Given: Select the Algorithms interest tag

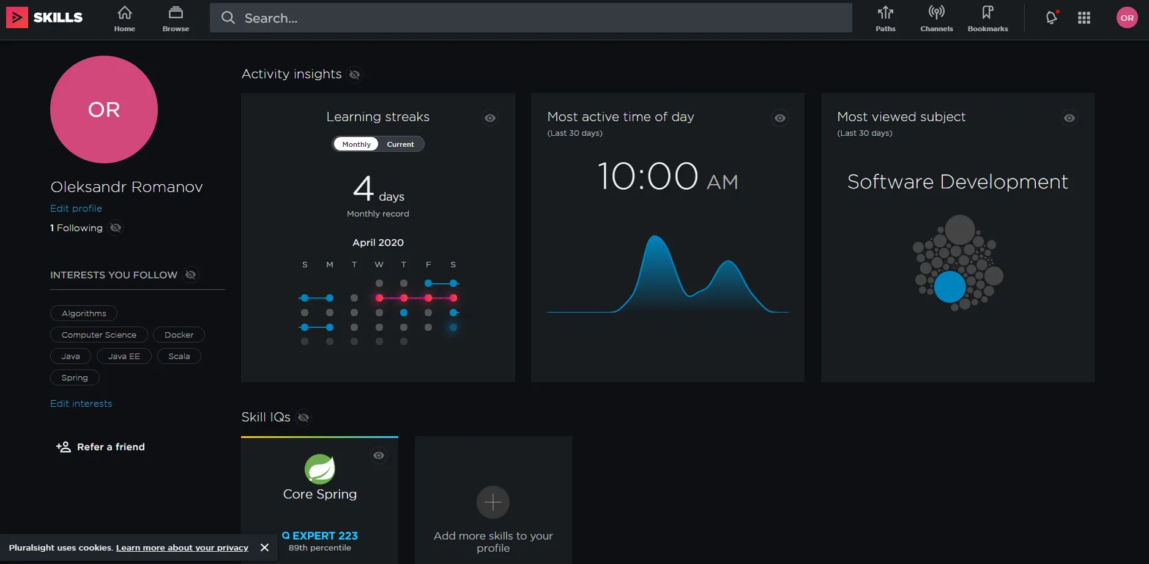Looking at the screenshot, I should [x=84, y=313].
